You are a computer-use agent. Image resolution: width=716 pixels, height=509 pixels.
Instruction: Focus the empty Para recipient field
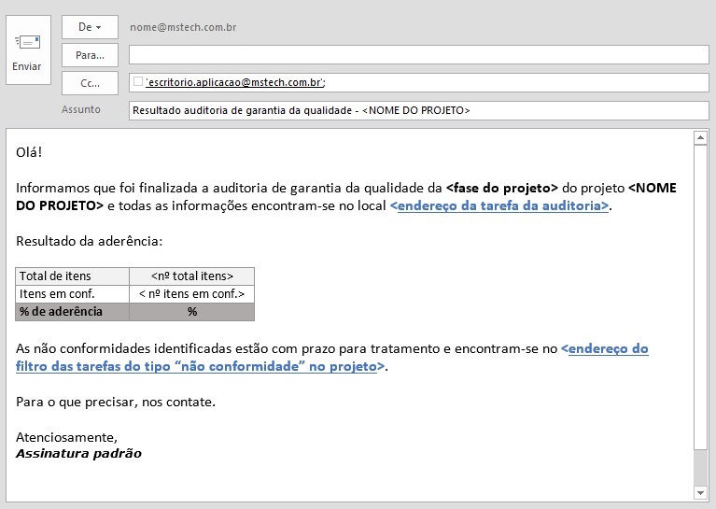pyautogui.click(x=419, y=55)
